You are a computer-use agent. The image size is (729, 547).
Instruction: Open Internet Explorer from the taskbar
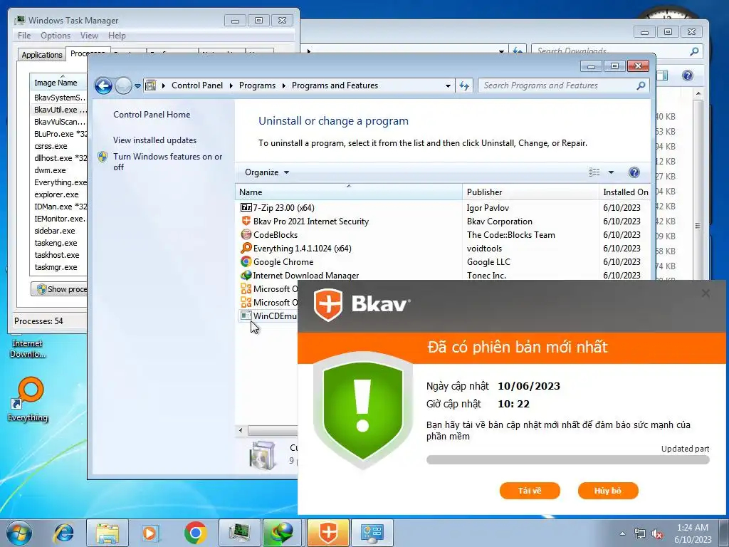click(63, 533)
